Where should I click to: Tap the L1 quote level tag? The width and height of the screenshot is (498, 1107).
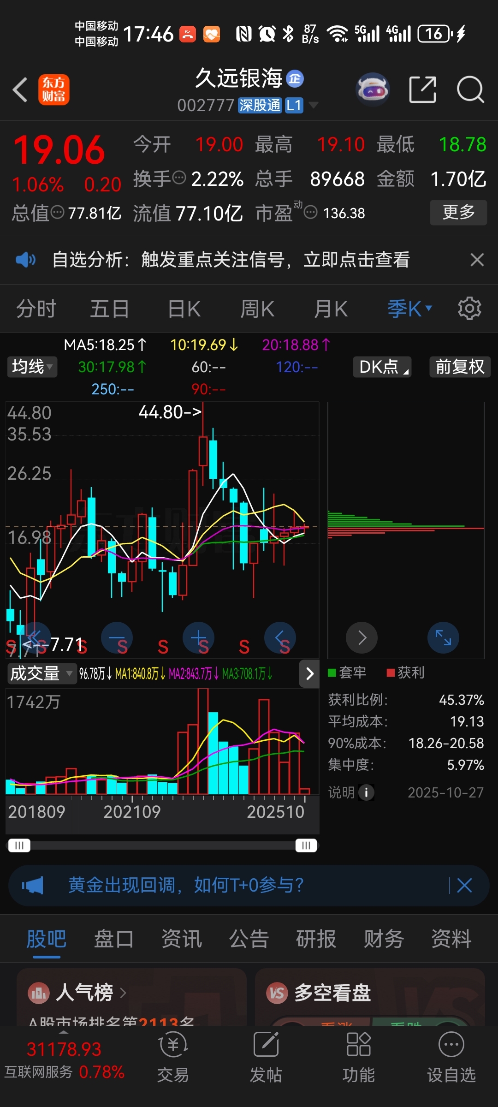click(294, 105)
